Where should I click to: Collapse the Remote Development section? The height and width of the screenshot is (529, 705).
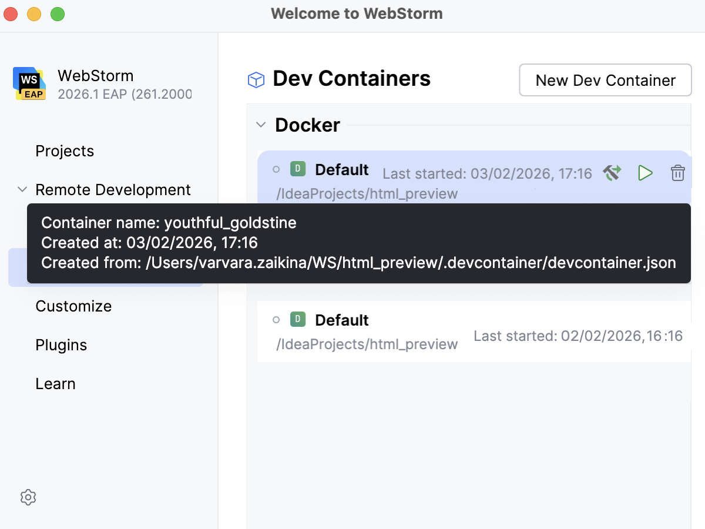pyautogui.click(x=22, y=189)
